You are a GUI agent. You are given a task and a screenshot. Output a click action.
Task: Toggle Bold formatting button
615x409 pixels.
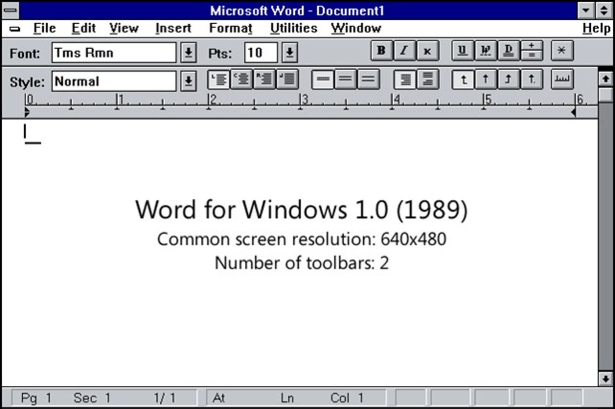[381, 51]
